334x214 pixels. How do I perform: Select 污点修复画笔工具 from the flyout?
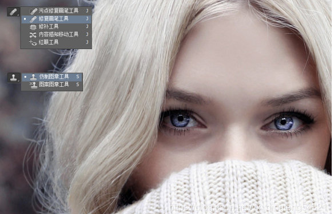56,11
